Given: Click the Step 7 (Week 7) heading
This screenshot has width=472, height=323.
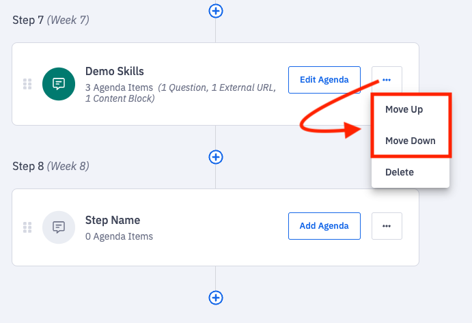Looking at the screenshot, I should (51, 20).
